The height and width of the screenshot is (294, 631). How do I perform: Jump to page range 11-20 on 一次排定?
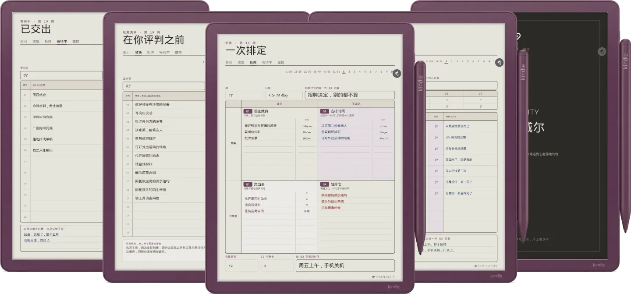[298, 72]
